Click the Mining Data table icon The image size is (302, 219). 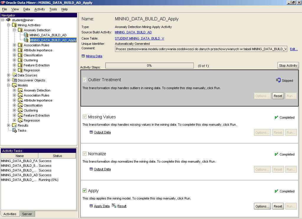click(x=83, y=56)
